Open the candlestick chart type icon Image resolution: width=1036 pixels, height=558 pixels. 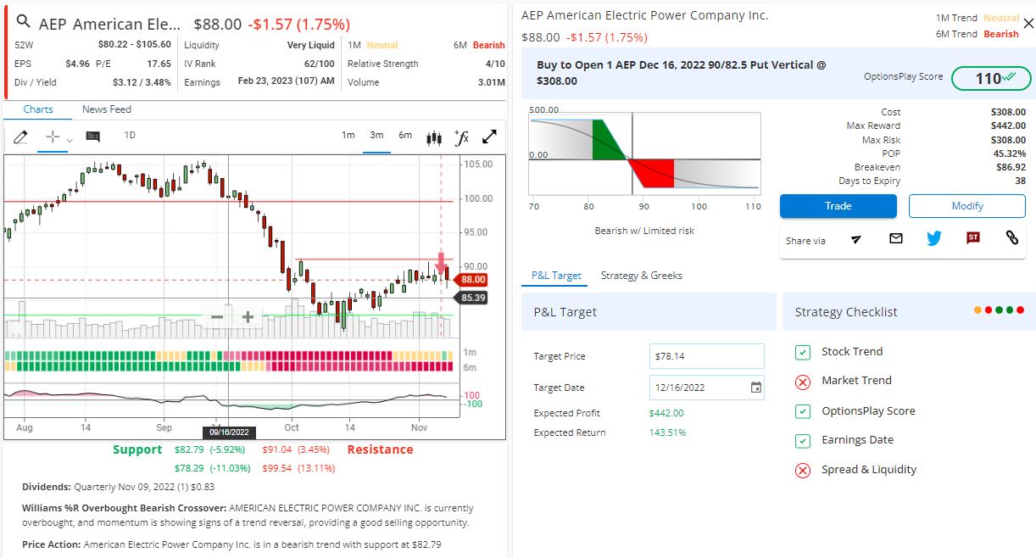[x=434, y=137]
